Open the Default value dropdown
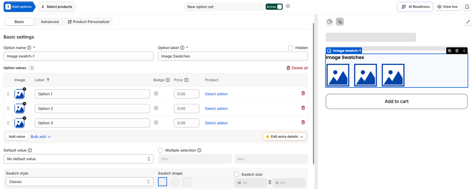The image size is (474, 189). tap(78, 159)
